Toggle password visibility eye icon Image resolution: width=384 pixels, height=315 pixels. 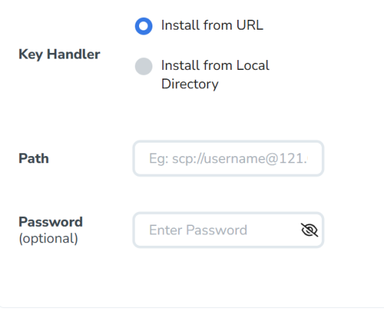pyautogui.click(x=309, y=230)
